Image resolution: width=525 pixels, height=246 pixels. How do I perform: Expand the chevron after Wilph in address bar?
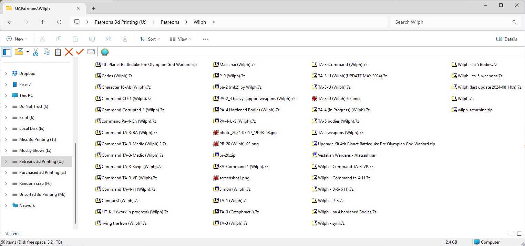(x=214, y=22)
